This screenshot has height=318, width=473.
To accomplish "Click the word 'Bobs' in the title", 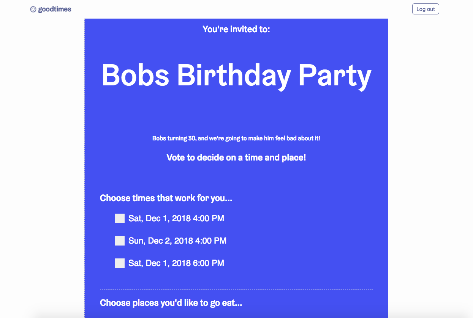I will click(135, 74).
